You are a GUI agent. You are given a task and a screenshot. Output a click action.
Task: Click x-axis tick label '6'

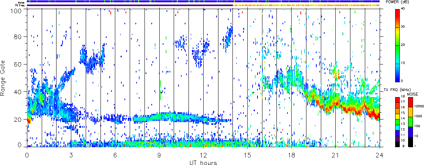[x=115, y=155]
